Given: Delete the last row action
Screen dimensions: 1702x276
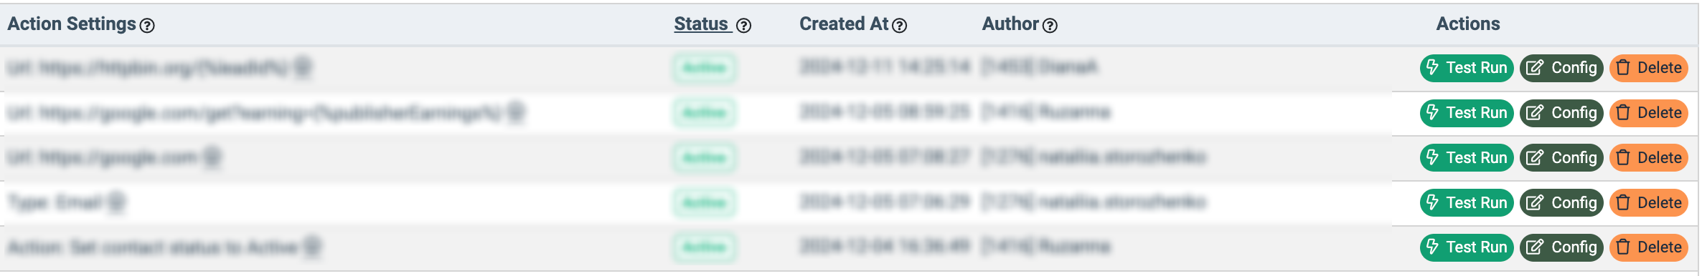Looking at the screenshot, I should click(1649, 247).
